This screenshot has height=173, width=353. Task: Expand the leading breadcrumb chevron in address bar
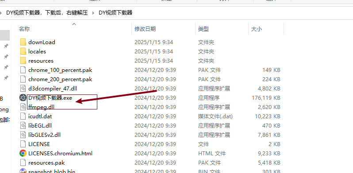(x=1, y=13)
